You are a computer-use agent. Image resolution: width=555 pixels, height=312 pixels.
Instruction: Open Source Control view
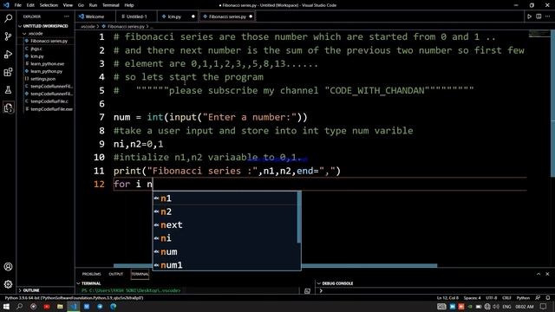tap(8, 36)
